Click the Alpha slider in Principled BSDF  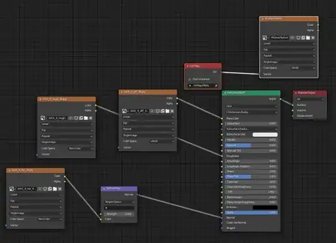click(251, 213)
